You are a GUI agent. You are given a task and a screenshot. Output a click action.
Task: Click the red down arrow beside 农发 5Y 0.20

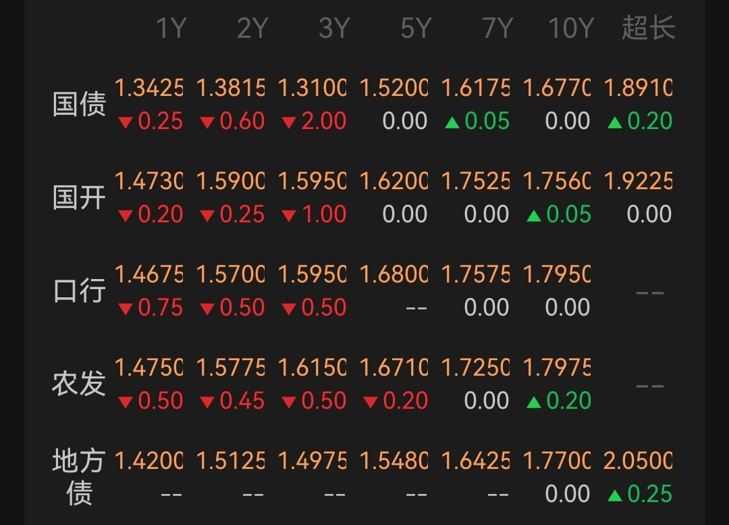pyautogui.click(x=371, y=402)
